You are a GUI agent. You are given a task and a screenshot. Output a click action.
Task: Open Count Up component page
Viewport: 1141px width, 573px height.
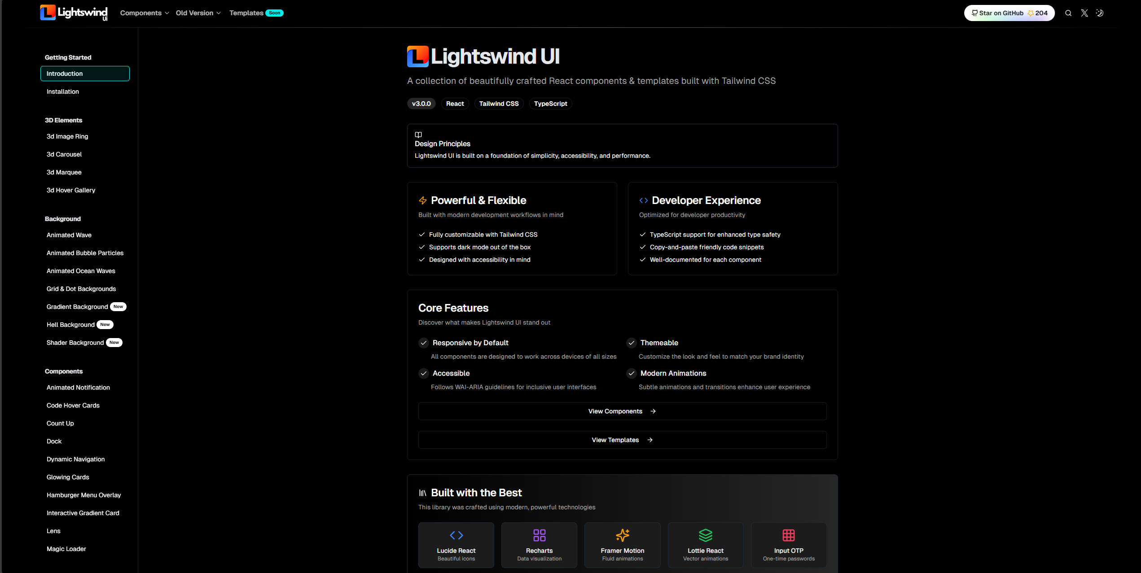[x=60, y=423]
